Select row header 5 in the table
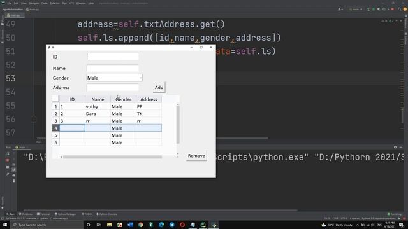408x229 pixels. tap(55, 135)
